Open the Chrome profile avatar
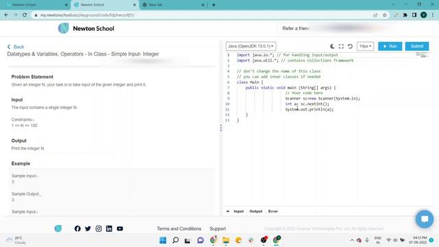439x247 pixels. [x=424, y=15]
